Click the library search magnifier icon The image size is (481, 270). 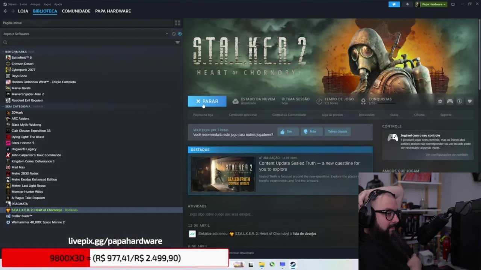[x=5, y=43]
